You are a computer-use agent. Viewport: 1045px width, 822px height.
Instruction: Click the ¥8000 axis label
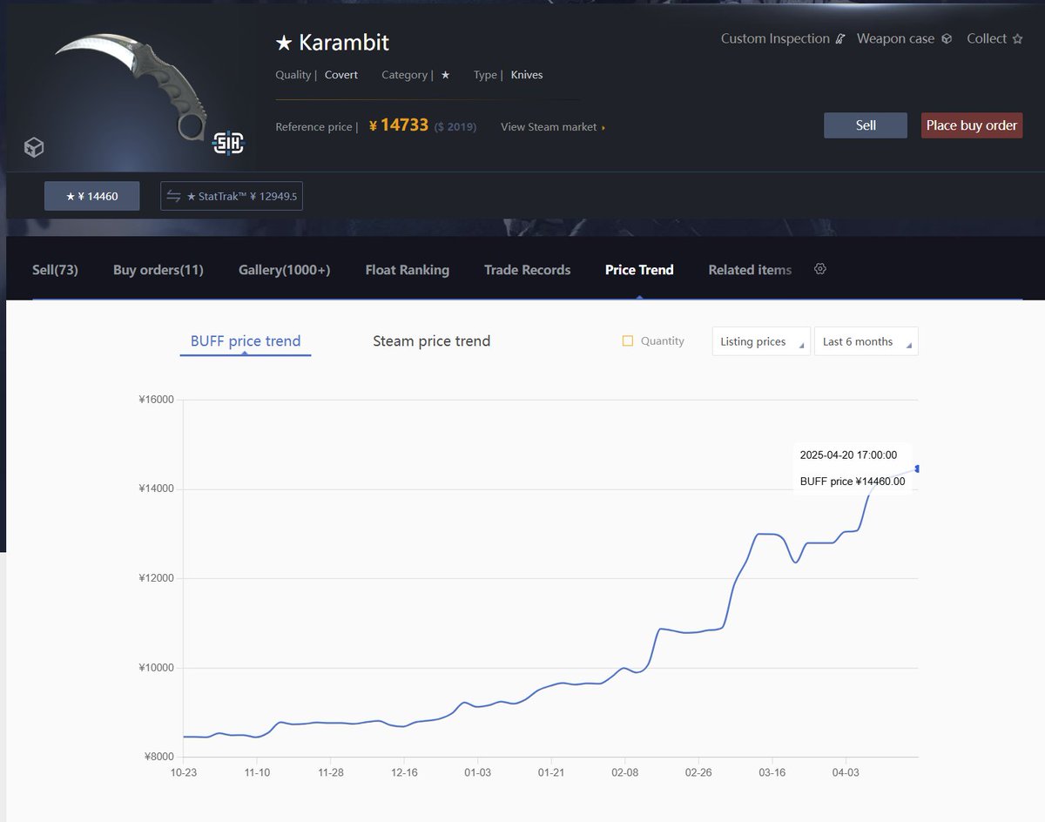tap(159, 757)
